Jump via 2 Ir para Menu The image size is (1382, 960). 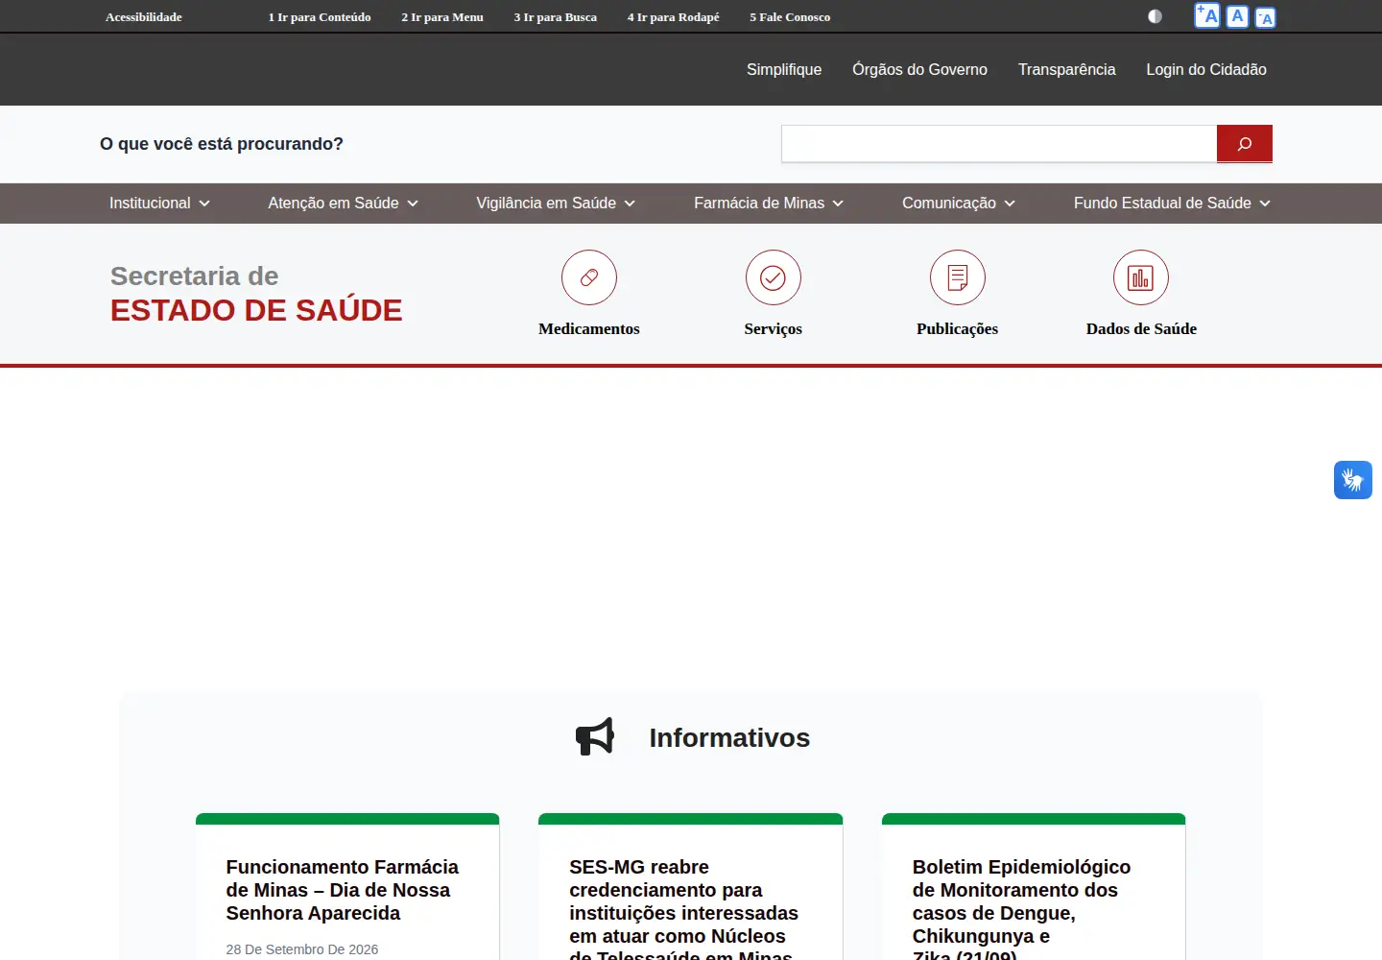(442, 17)
